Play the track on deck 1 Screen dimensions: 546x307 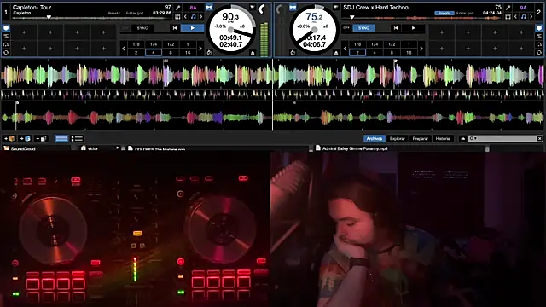pyautogui.click(x=193, y=28)
